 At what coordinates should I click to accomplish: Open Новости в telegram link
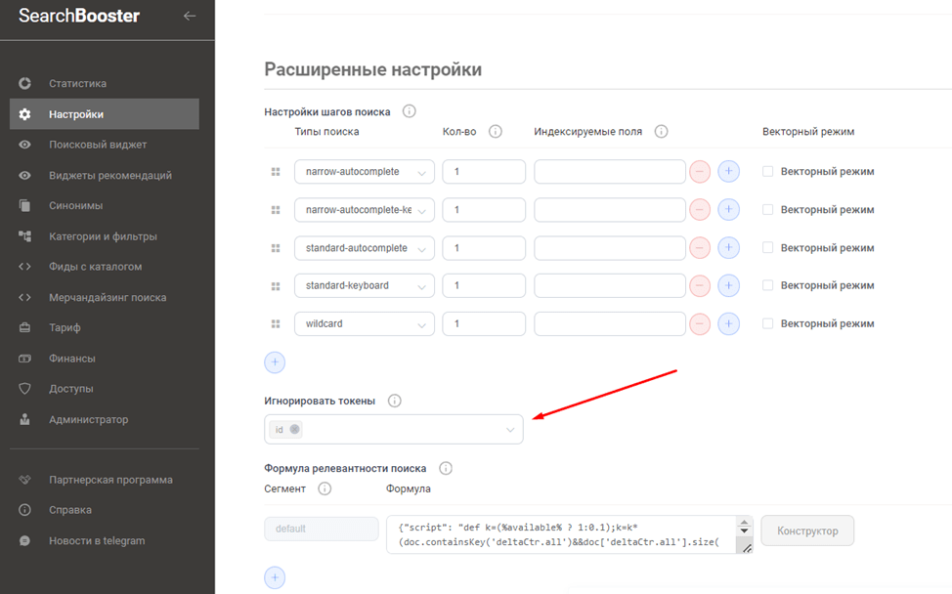(97, 541)
